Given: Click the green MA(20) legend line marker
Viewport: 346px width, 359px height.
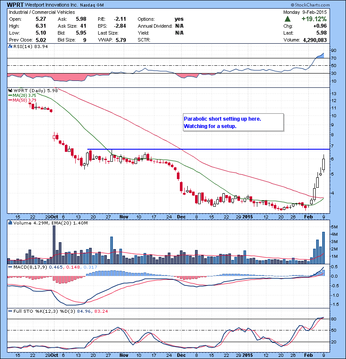Looking at the screenshot, I should [x=10, y=95].
